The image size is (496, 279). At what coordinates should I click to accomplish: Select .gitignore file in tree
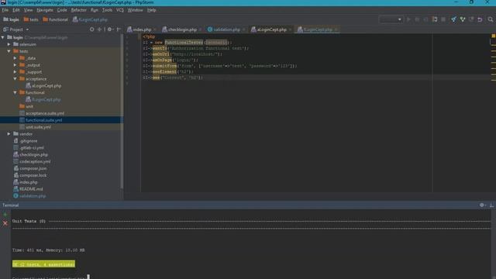[x=26, y=141]
